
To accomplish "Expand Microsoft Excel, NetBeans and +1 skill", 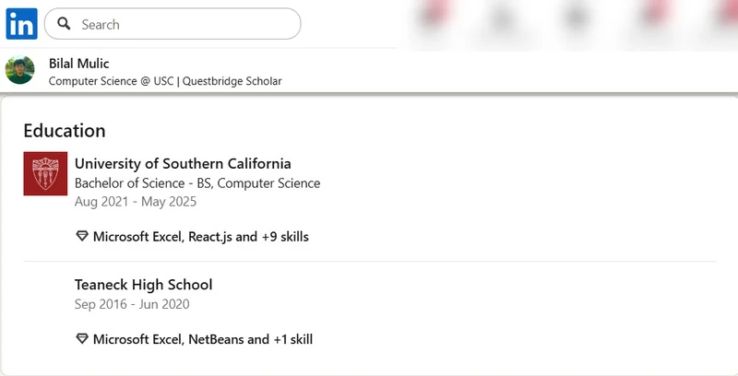I will pos(203,339).
